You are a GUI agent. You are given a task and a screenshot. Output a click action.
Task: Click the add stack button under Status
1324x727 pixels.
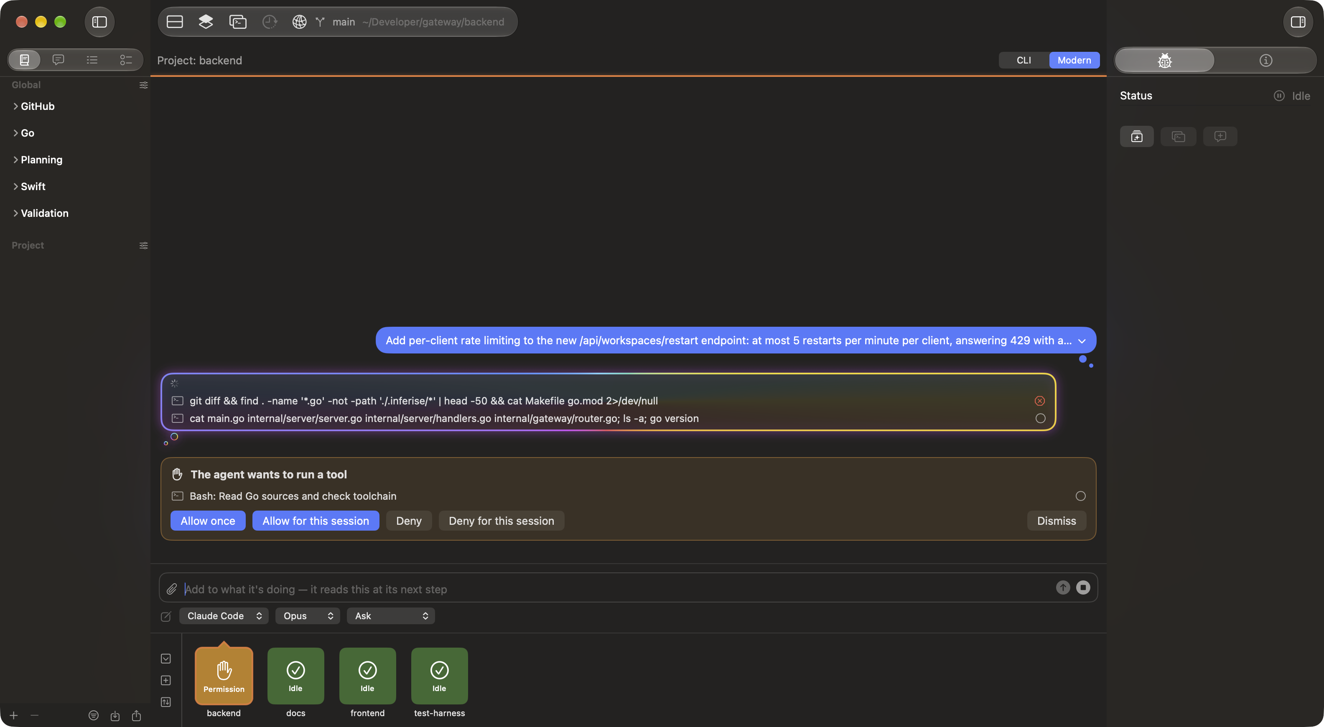point(1136,137)
